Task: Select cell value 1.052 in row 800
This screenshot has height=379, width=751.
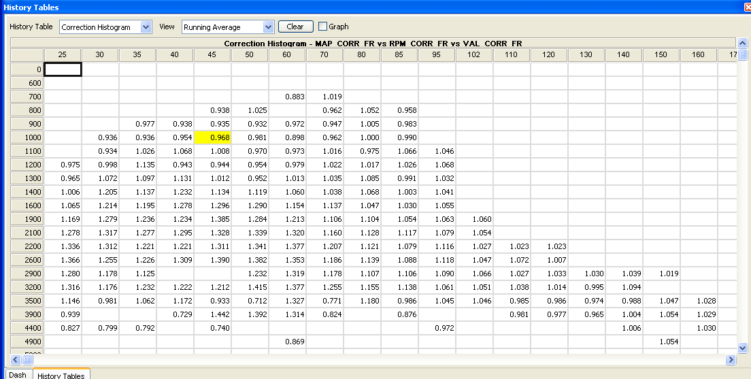Action: [362, 110]
